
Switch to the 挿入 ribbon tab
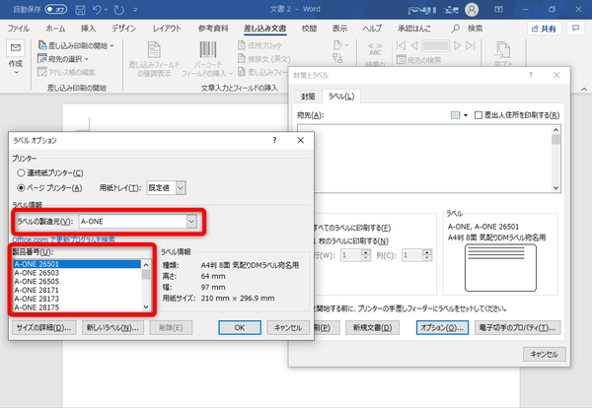point(88,29)
